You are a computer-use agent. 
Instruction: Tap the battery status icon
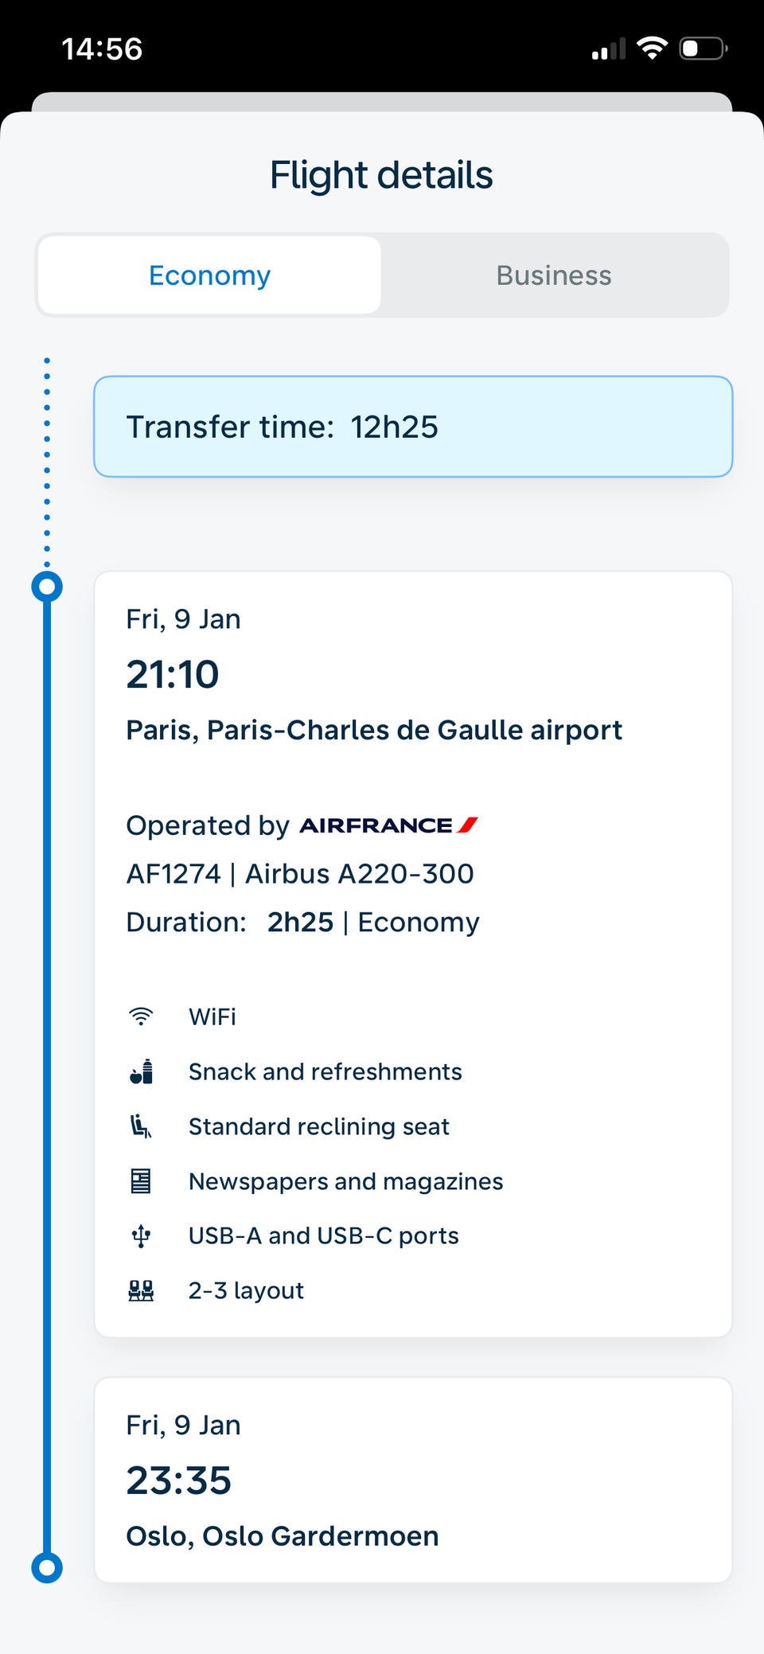pyautogui.click(x=704, y=49)
